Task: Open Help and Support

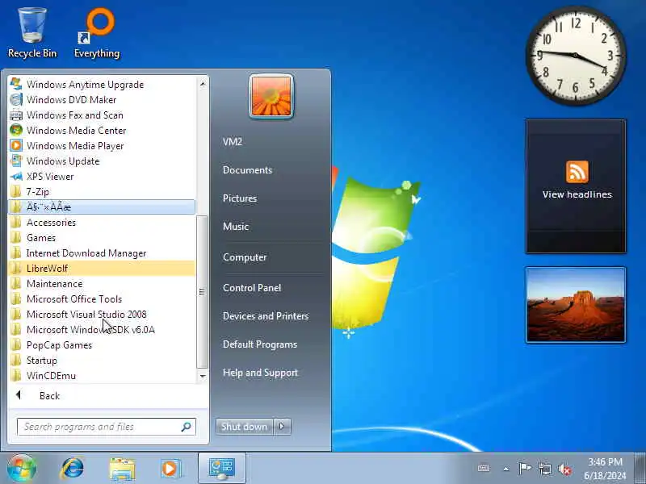Action: (x=260, y=373)
